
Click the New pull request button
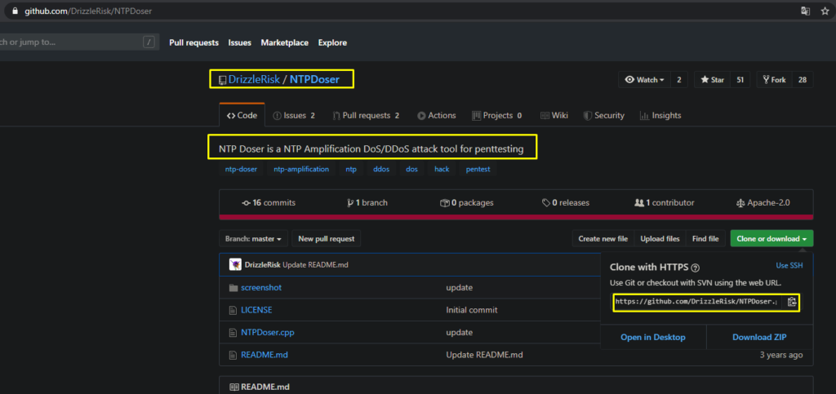(327, 238)
